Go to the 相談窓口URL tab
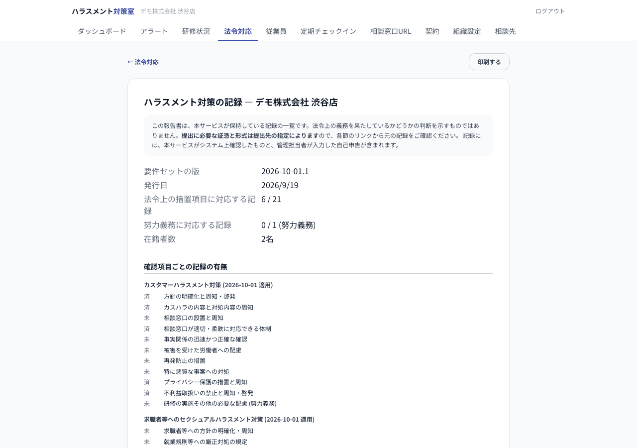The image size is (637, 448). tap(391, 31)
